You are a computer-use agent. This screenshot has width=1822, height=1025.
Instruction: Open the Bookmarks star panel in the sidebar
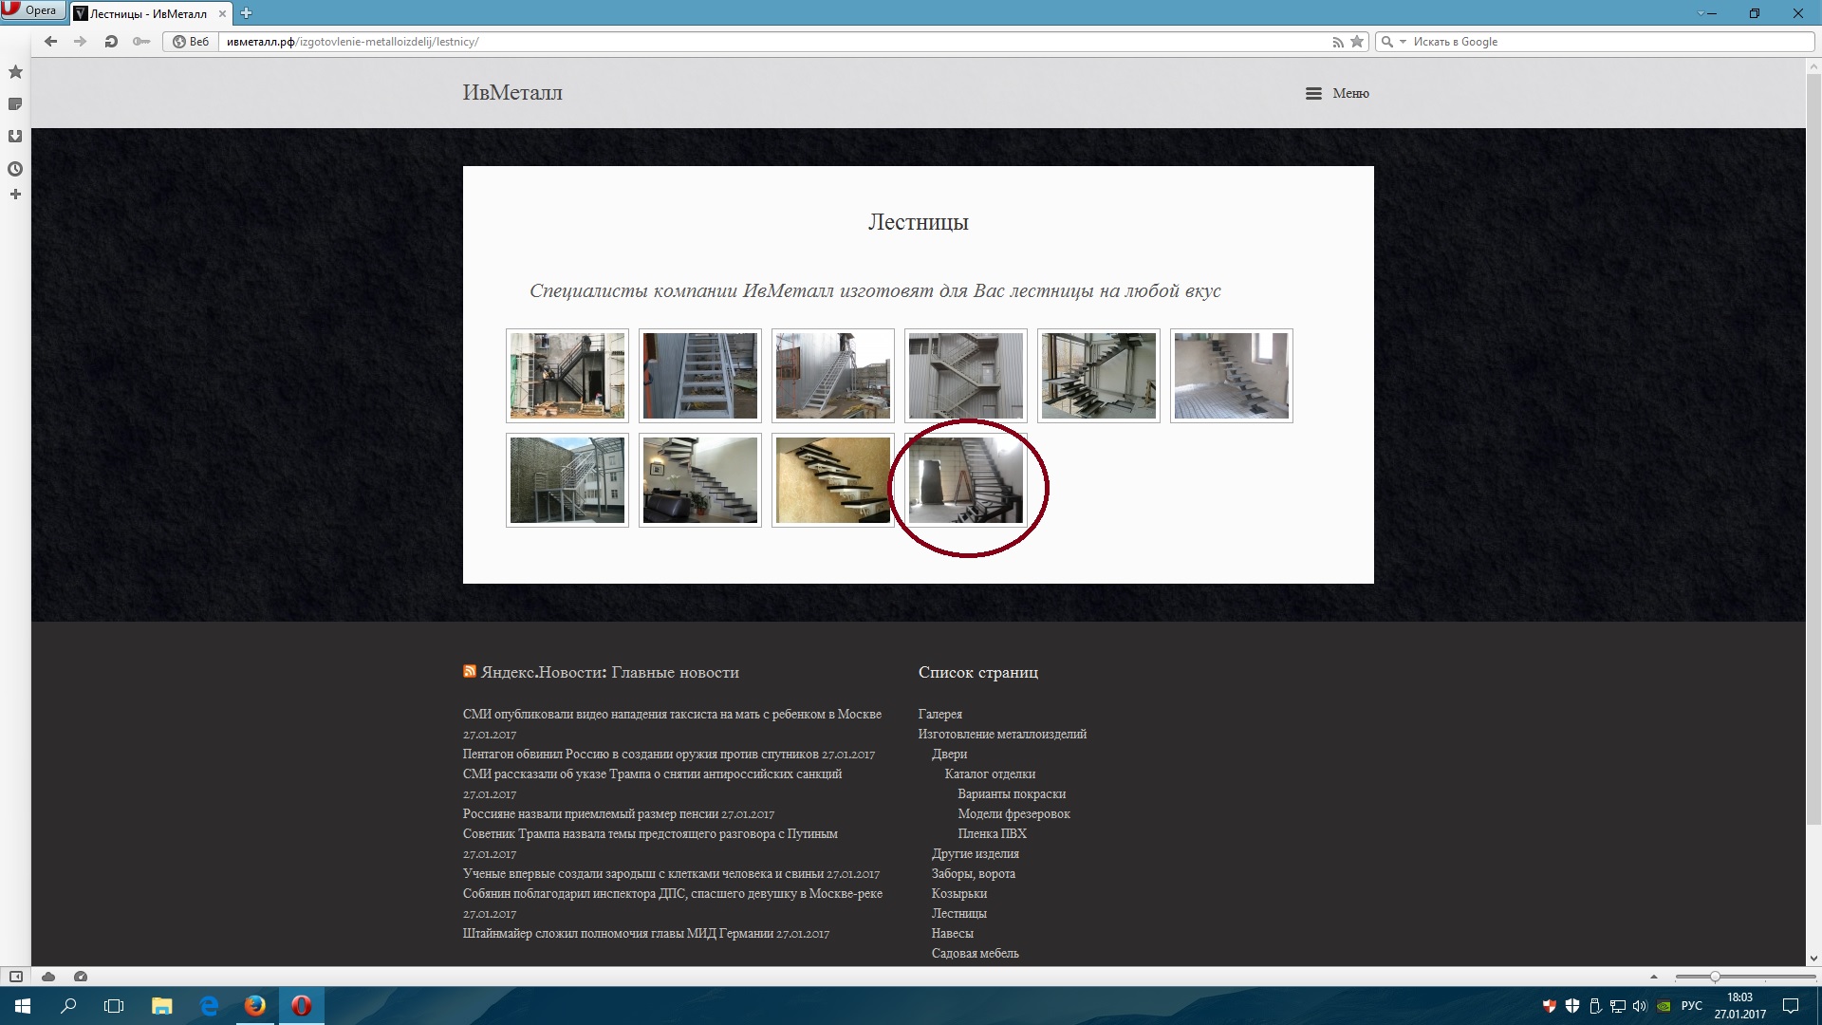(15, 72)
